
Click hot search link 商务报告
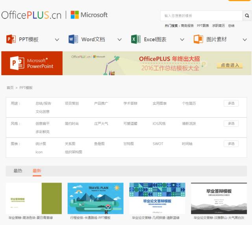pyautogui.click(x=187, y=26)
